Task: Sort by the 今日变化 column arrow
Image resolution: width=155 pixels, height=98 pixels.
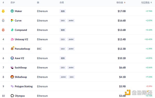Action: [151, 3]
